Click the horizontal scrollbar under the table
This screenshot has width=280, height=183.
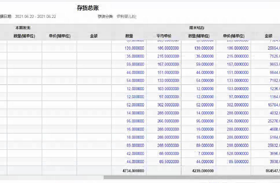click(x=192, y=178)
